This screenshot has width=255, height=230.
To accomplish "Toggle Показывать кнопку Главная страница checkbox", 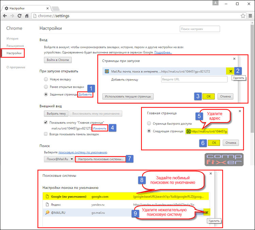I will [x=46, y=122].
